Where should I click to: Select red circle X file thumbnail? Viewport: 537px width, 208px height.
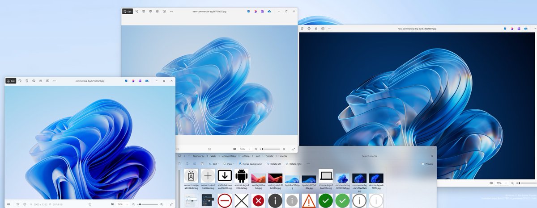[258, 201]
